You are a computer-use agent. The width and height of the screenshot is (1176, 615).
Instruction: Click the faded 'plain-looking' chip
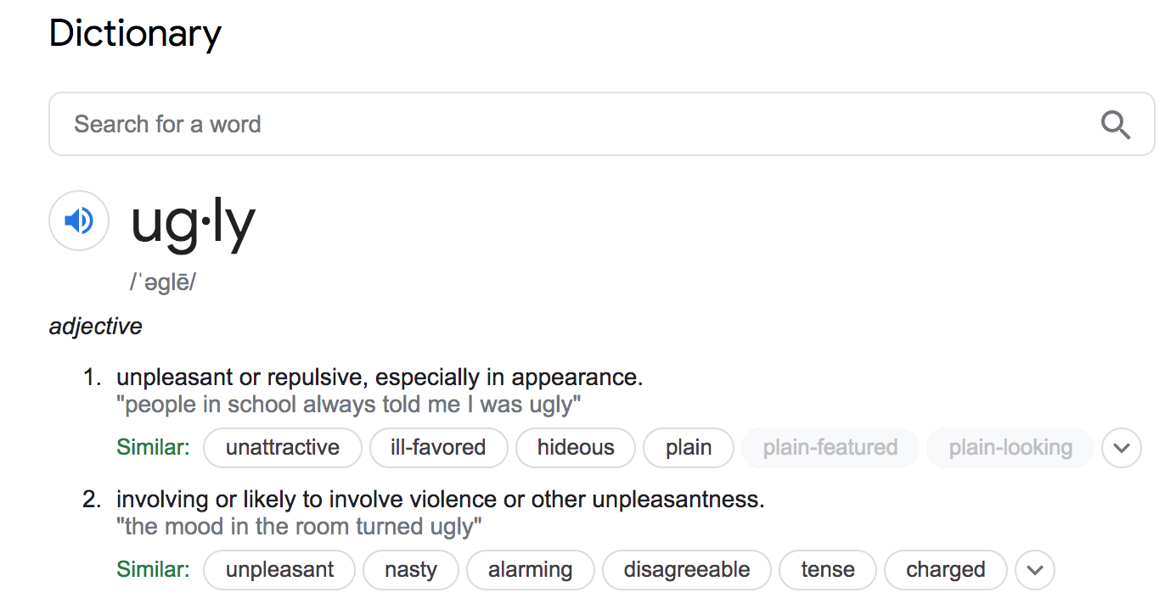pos(1010,448)
